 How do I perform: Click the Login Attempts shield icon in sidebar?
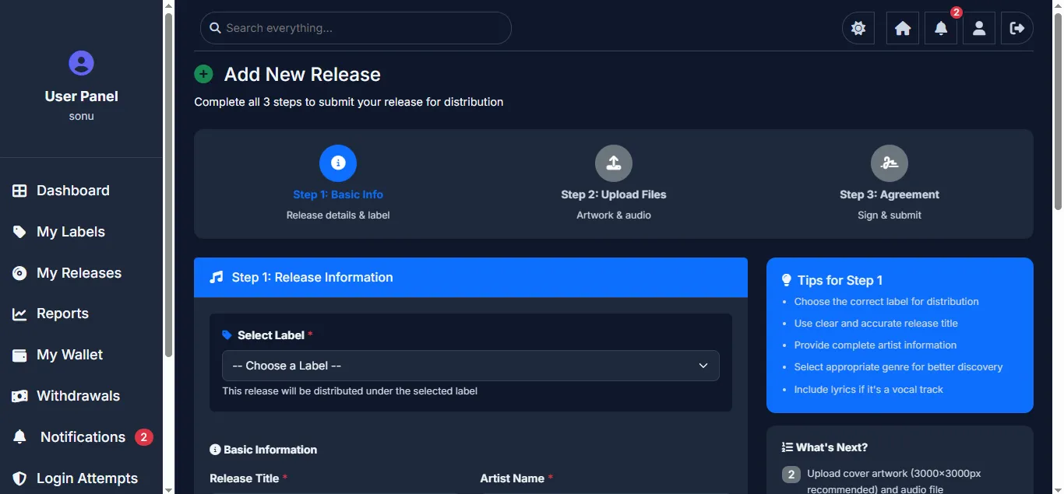coord(19,478)
